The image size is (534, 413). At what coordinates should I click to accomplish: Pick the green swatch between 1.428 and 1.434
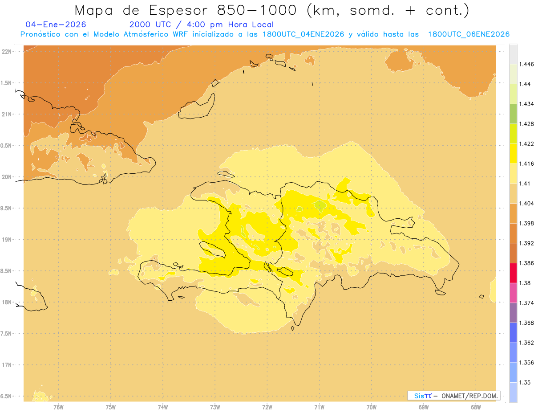513,114
